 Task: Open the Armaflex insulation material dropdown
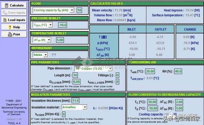pyautogui.click(x=85, y=107)
